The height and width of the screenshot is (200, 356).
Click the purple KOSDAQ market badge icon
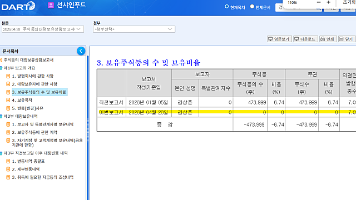[51, 5]
